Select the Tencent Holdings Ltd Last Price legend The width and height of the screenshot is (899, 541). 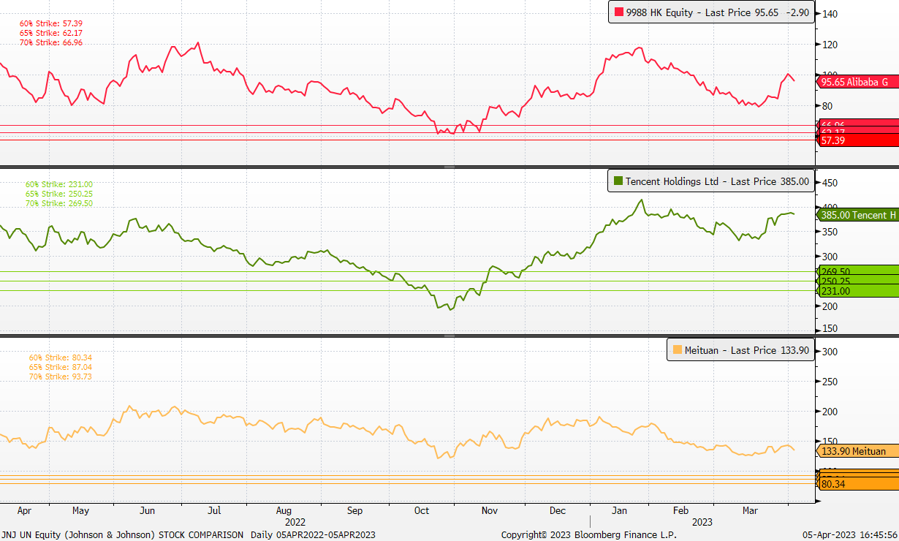pos(711,181)
